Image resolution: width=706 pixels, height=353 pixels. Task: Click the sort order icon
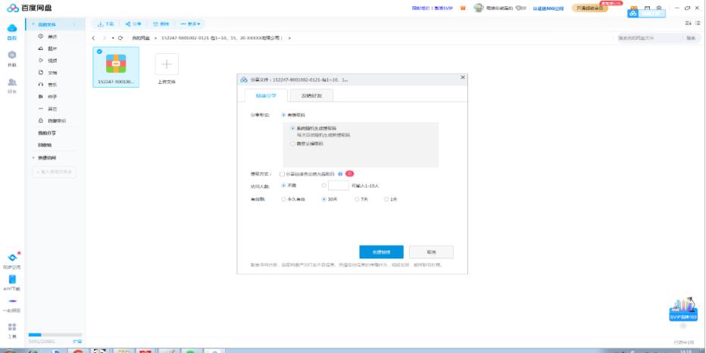[688, 23]
